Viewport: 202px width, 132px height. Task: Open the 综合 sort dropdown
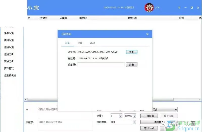click(165, 110)
